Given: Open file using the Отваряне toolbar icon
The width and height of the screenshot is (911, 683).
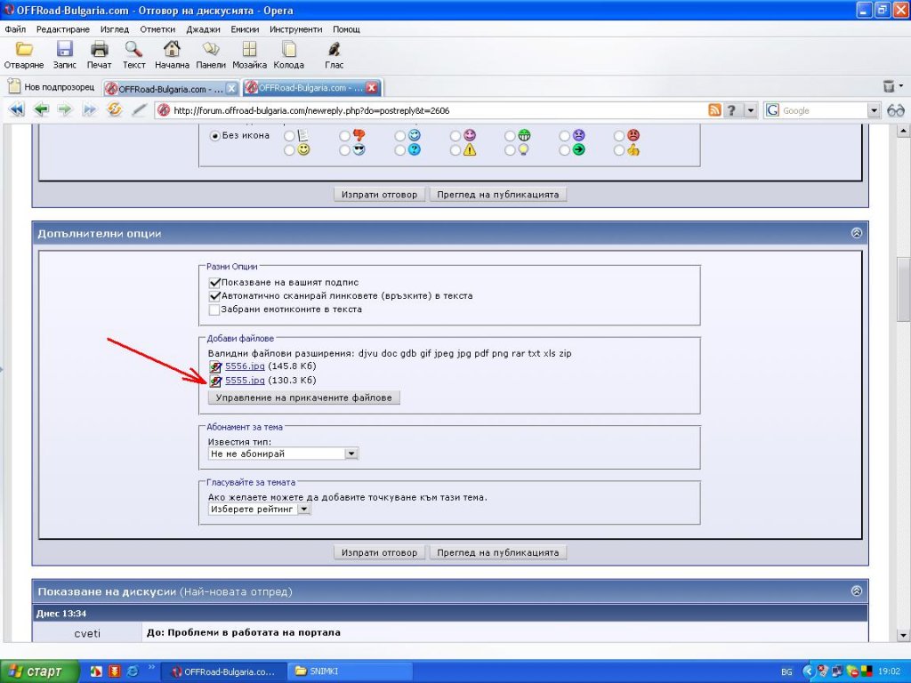Looking at the screenshot, I should (x=24, y=55).
